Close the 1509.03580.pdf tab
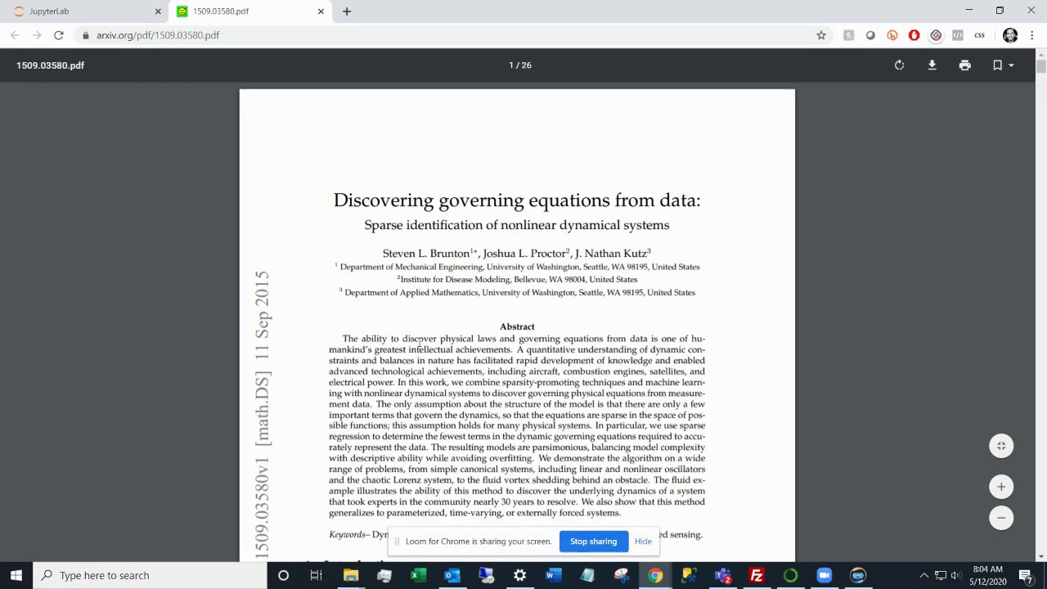1047x589 pixels. point(321,11)
